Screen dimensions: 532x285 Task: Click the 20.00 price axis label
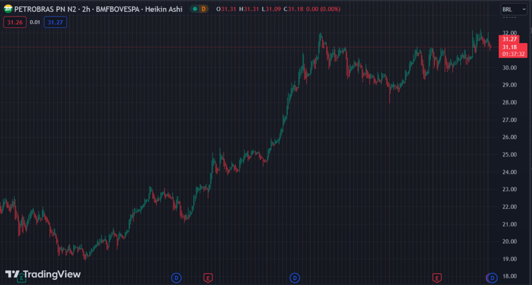pos(510,241)
